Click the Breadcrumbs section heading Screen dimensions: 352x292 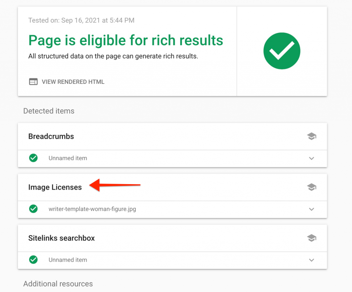(51, 136)
